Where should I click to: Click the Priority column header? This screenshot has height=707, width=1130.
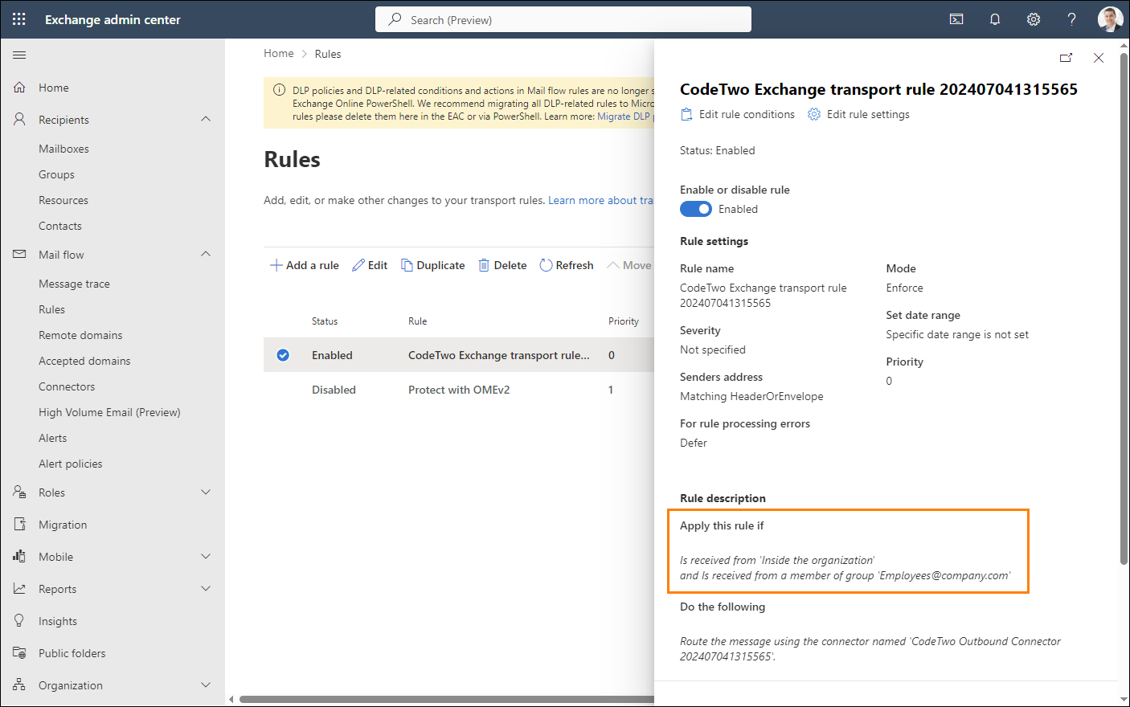[624, 321]
